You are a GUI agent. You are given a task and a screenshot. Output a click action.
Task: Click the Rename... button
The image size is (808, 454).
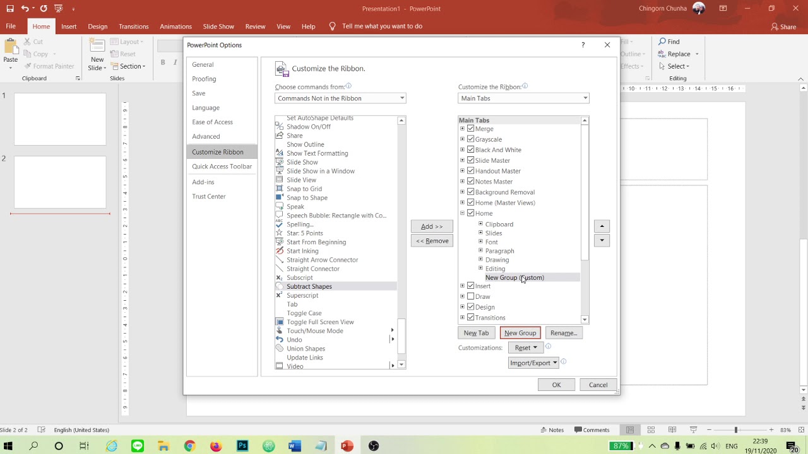pos(564,333)
